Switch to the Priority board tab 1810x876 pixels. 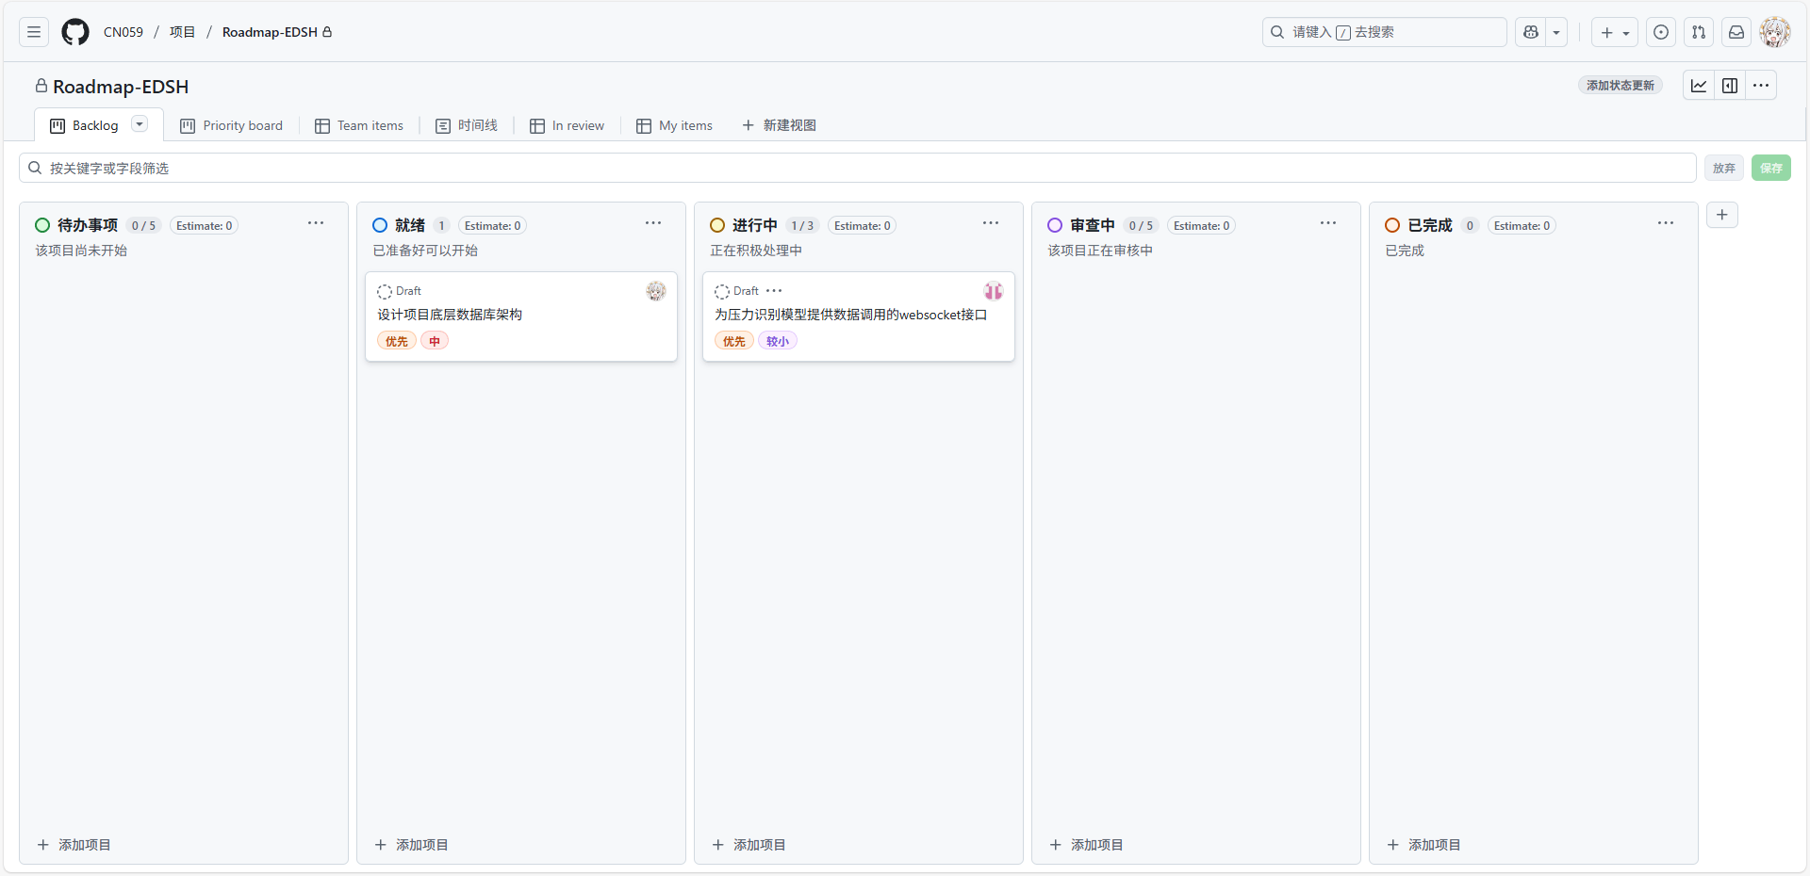(232, 125)
